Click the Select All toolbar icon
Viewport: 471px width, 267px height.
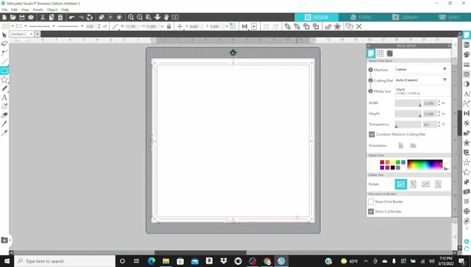coord(102,17)
